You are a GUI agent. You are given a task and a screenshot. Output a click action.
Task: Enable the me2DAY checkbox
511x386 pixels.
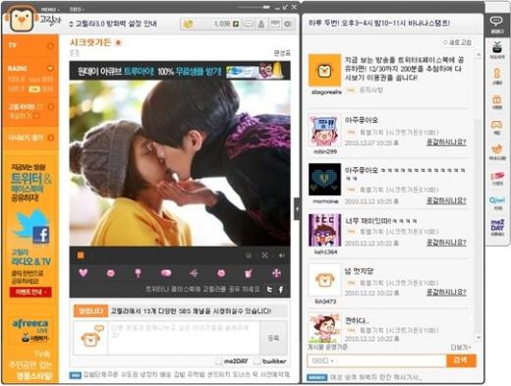[218, 361]
